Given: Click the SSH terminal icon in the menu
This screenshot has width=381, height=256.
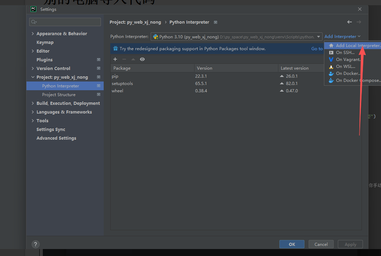Looking at the screenshot, I should point(331,52).
